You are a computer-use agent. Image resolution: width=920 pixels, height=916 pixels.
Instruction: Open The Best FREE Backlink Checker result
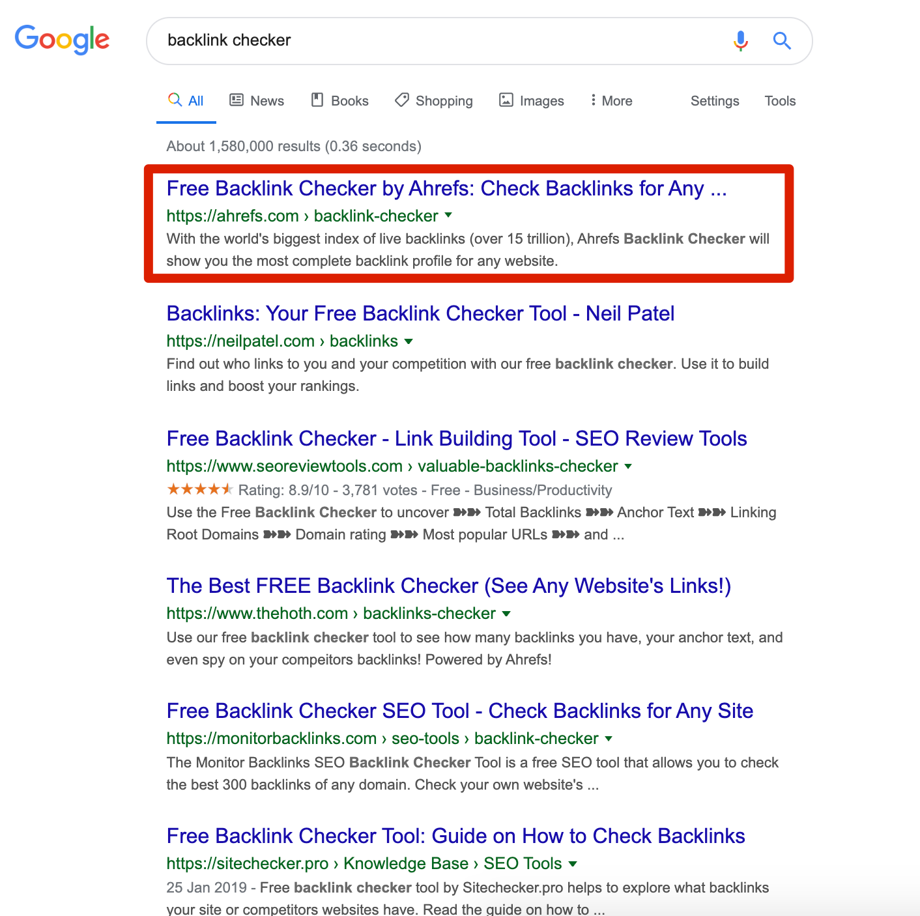point(449,586)
